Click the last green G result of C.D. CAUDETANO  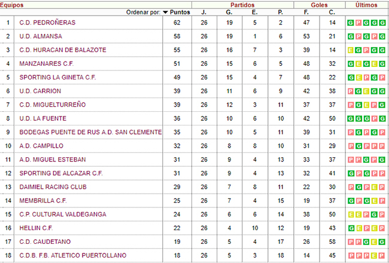pos(382,242)
